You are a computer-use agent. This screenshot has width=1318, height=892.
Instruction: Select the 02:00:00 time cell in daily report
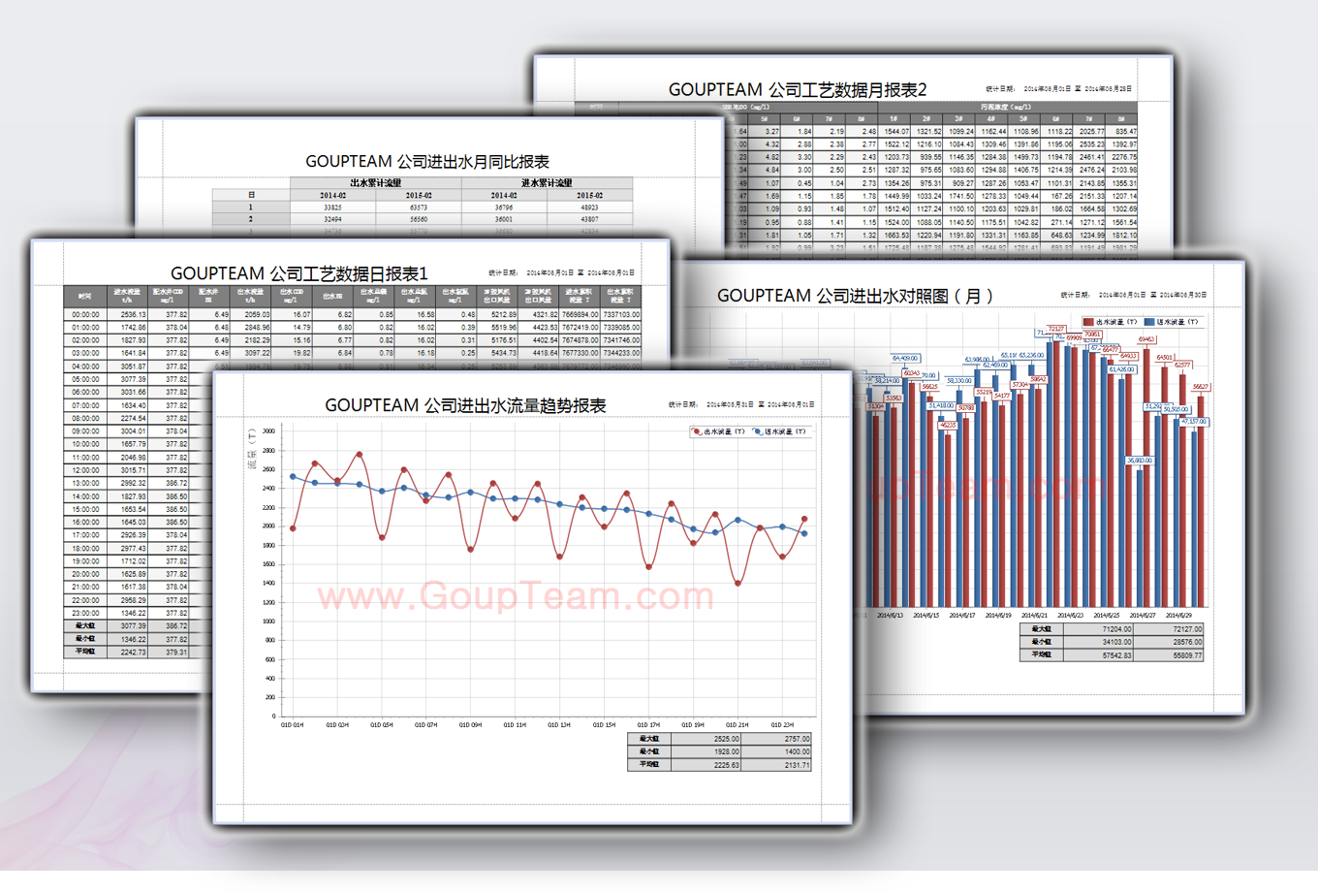[85, 340]
